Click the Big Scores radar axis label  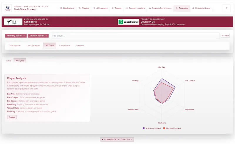tap(189, 109)
